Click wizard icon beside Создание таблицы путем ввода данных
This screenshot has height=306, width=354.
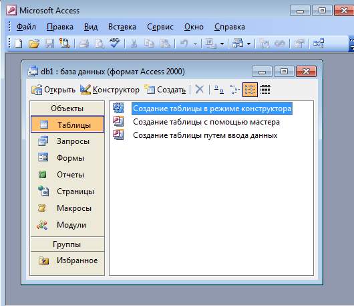pos(118,135)
